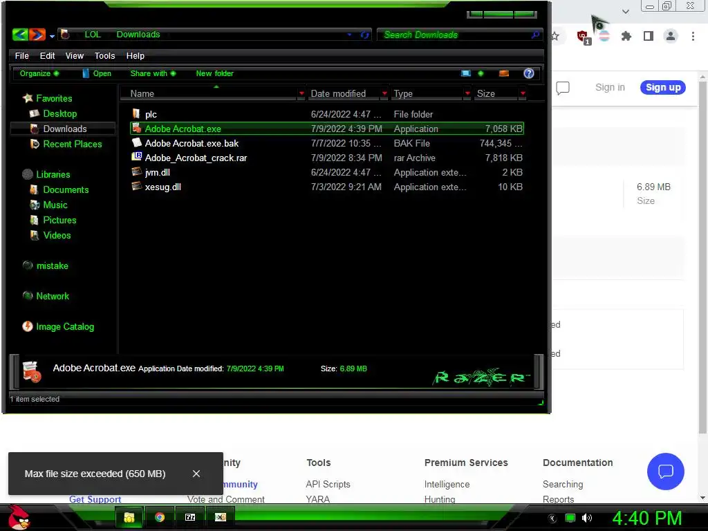Expand the Organize dropdown
Viewport: 708px width, 531px height.
39,73
